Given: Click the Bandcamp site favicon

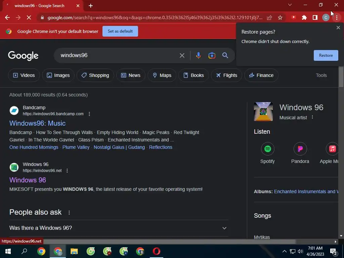Looking at the screenshot, I should [x=14, y=111].
